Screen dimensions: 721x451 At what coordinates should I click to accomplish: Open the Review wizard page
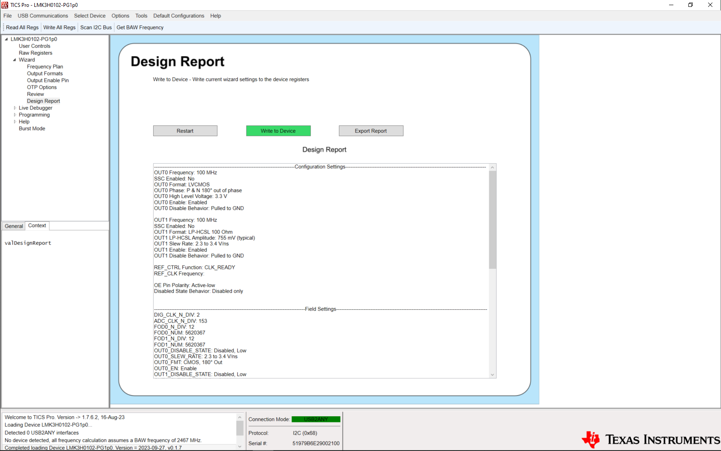(x=35, y=94)
